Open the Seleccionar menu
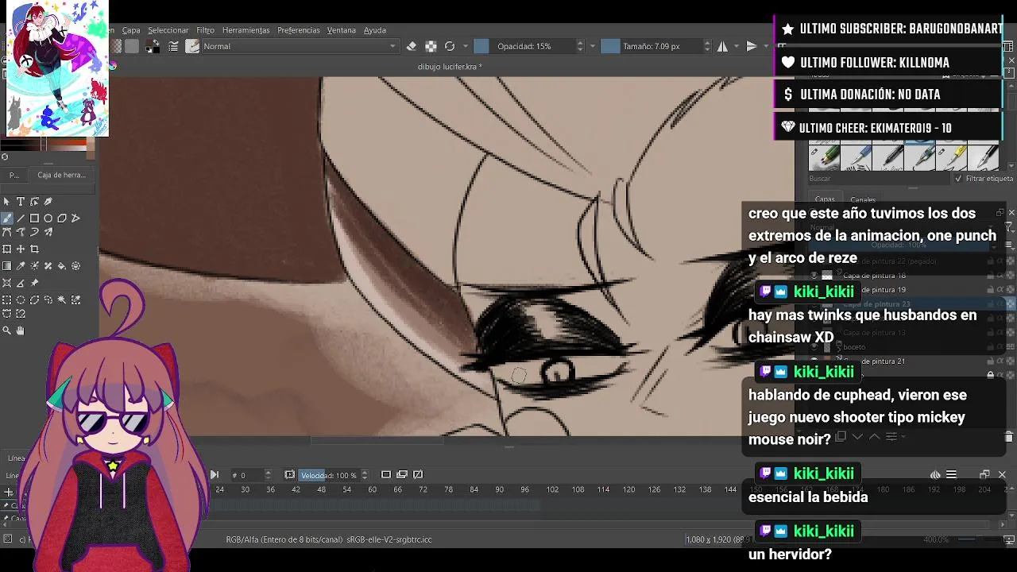 point(168,30)
